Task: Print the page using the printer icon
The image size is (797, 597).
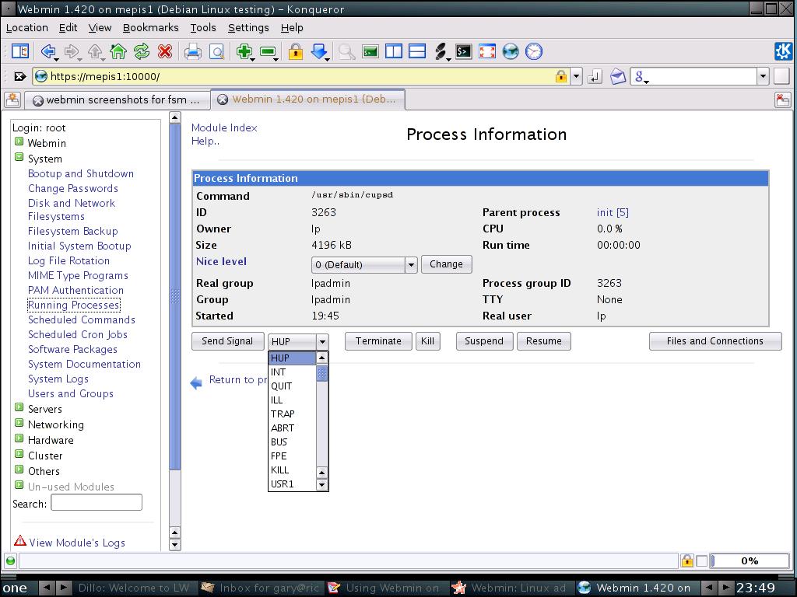Action: click(x=193, y=51)
